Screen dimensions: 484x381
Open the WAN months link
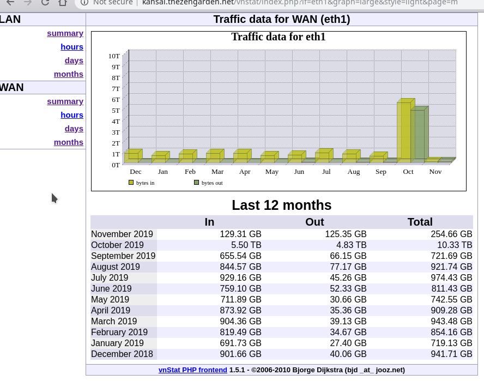(69, 142)
